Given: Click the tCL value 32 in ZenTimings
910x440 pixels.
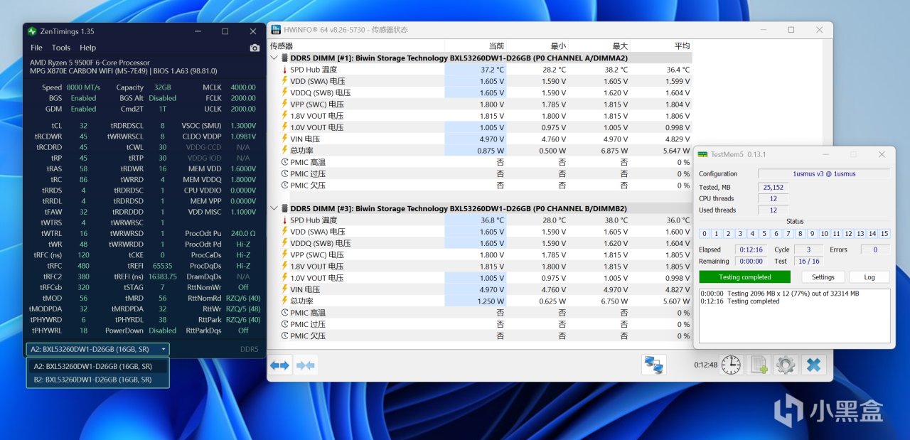Looking at the screenshot, I should point(83,126).
